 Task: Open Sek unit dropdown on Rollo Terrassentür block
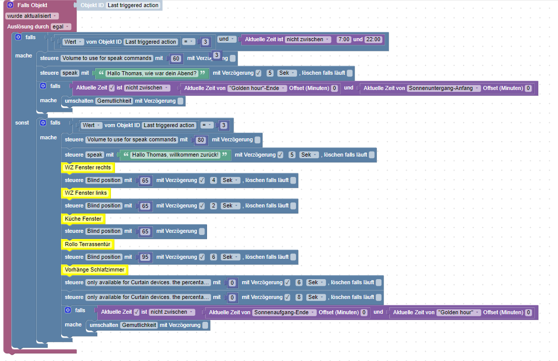click(230, 257)
